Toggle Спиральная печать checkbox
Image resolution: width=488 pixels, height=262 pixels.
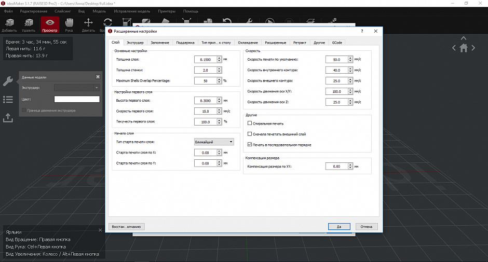250,123
